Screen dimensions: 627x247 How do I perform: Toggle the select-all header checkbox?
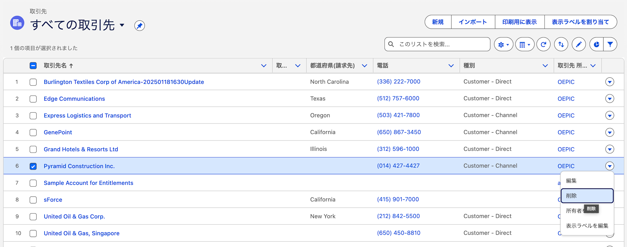(33, 66)
